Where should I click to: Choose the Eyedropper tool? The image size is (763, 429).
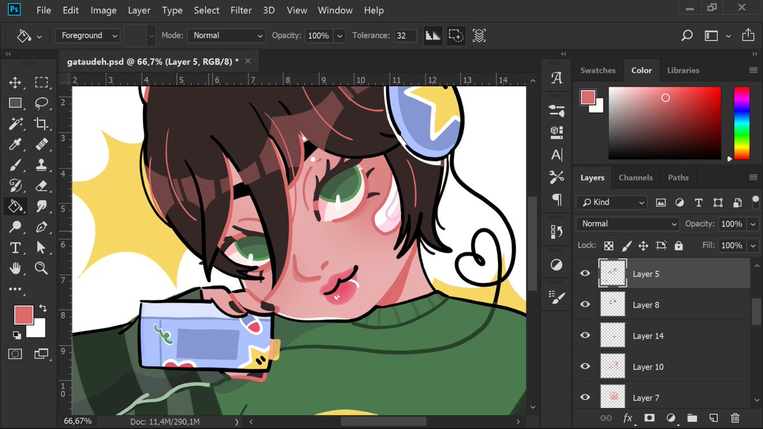click(16, 144)
